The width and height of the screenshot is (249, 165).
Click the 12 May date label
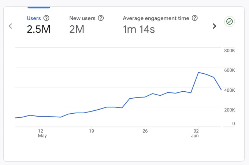(x=42, y=133)
